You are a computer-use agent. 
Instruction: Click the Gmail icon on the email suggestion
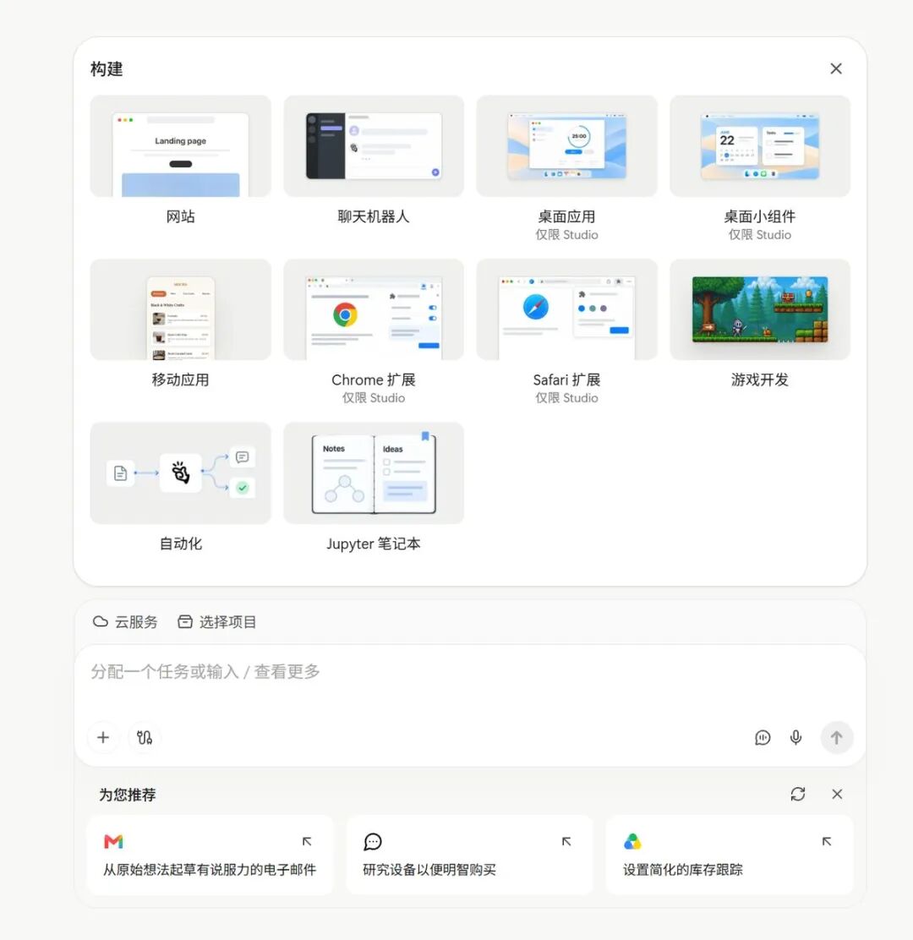(113, 842)
